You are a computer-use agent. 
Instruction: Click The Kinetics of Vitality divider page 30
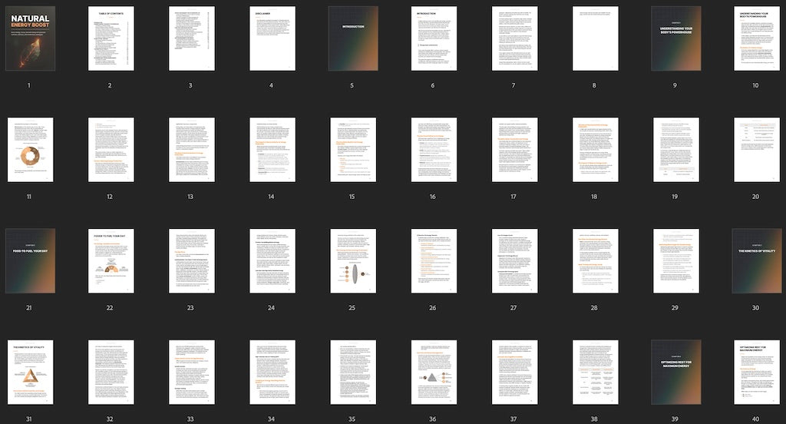click(x=755, y=260)
